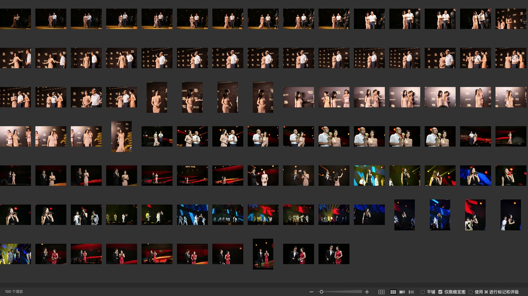Uncheck the 仅限缩览图 checkbox
This screenshot has height=296, width=528.
[440, 292]
